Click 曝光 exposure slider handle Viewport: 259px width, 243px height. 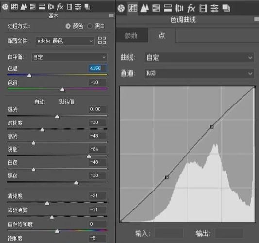[x=57, y=117]
